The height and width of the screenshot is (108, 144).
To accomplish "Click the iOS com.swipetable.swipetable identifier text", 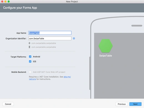I will 44,47.
